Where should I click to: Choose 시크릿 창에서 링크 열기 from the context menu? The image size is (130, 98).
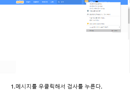click(x=103, y=9)
